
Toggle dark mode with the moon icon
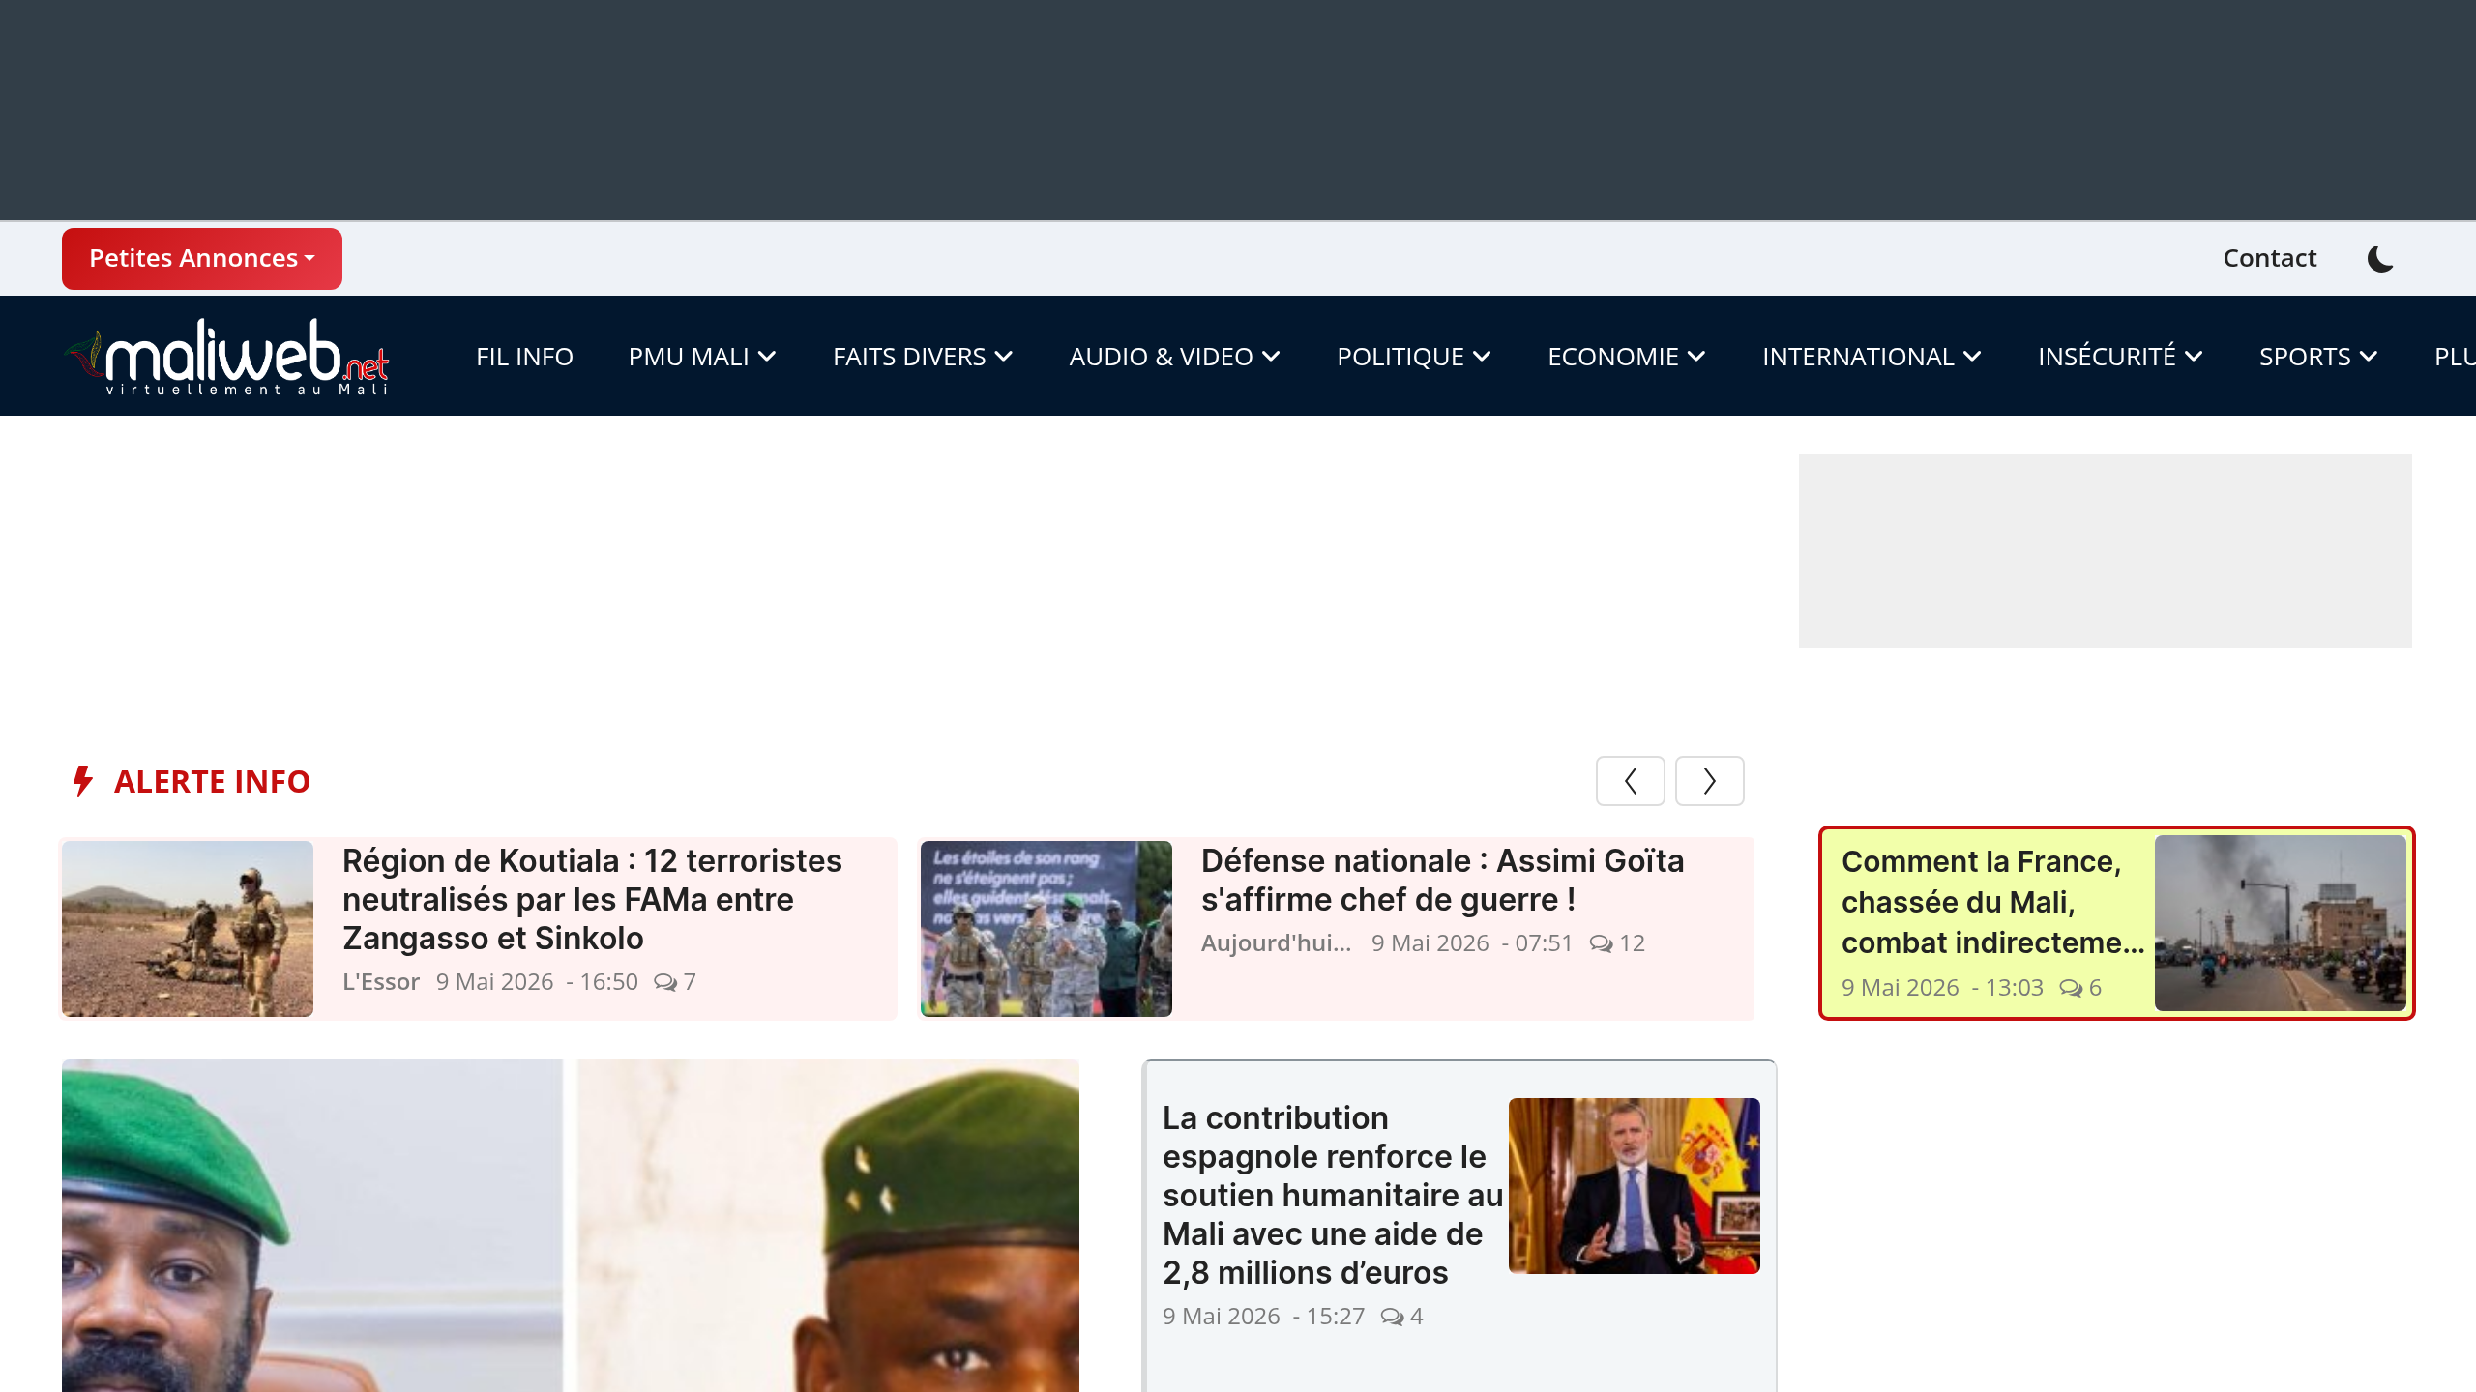pos(2380,259)
